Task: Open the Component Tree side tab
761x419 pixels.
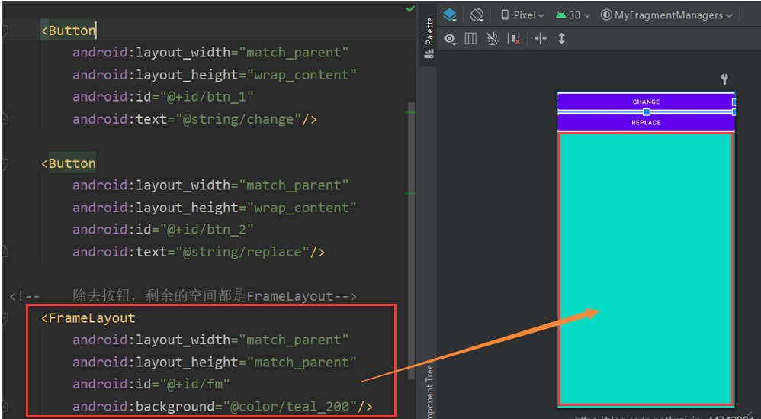Action: pos(429,392)
